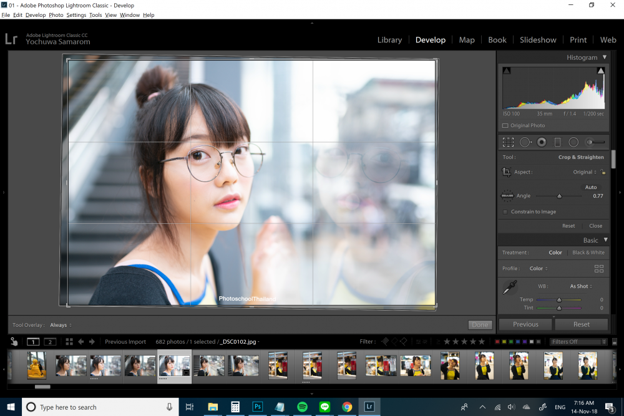Click the Done button
The image size is (624, 416).
[x=480, y=325]
